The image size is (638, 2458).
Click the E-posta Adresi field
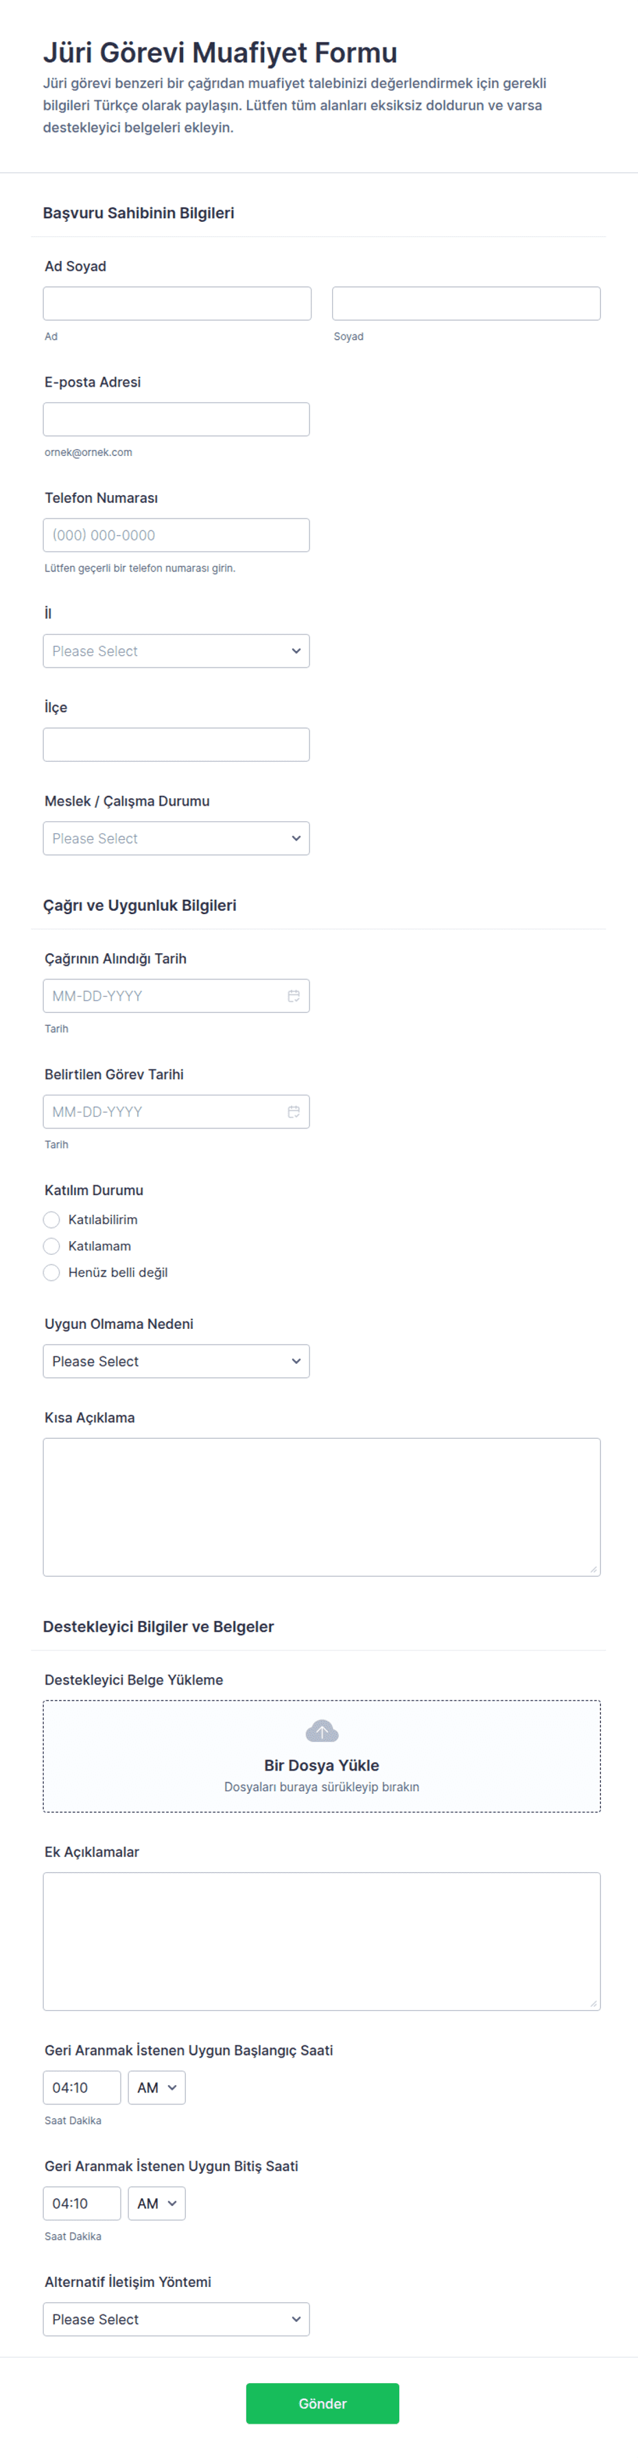click(x=176, y=419)
